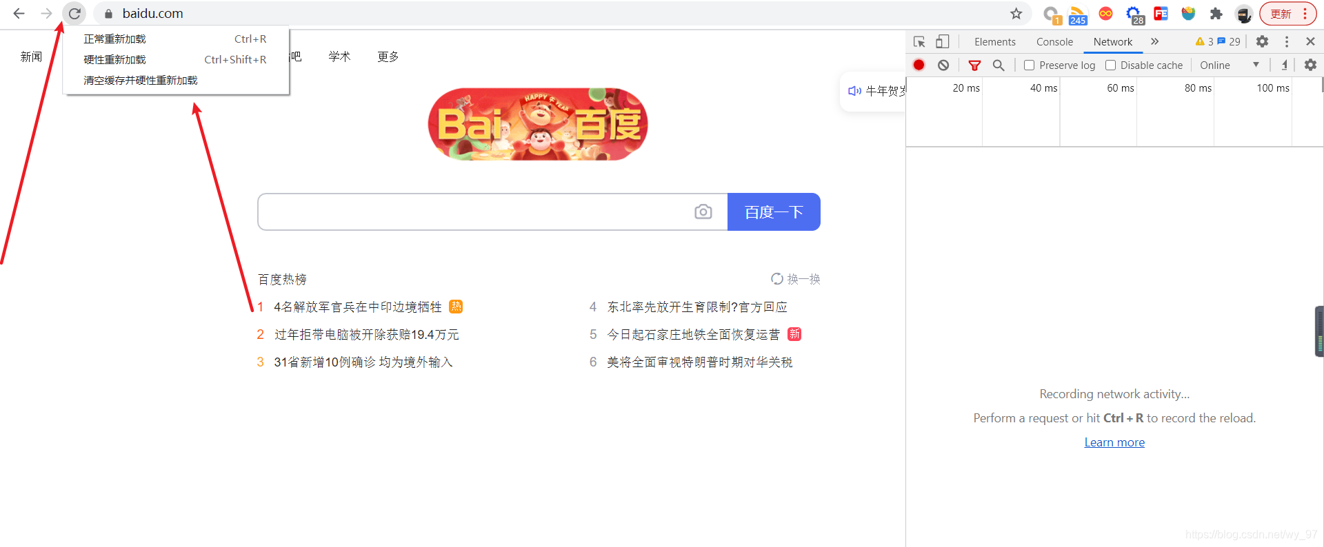The width and height of the screenshot is (1324, 547).
Task: Open the DevTools customize three-dot menu
Action: [1287, 42]
